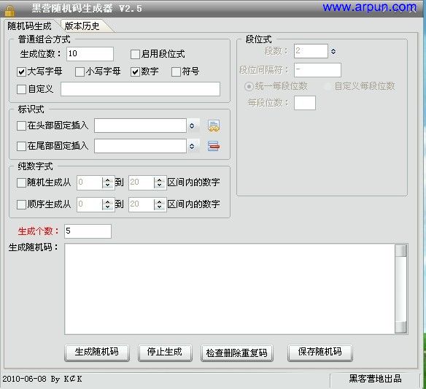Open the 版本历史 tab
426x389 pixels.
click(x=82, y=26)
